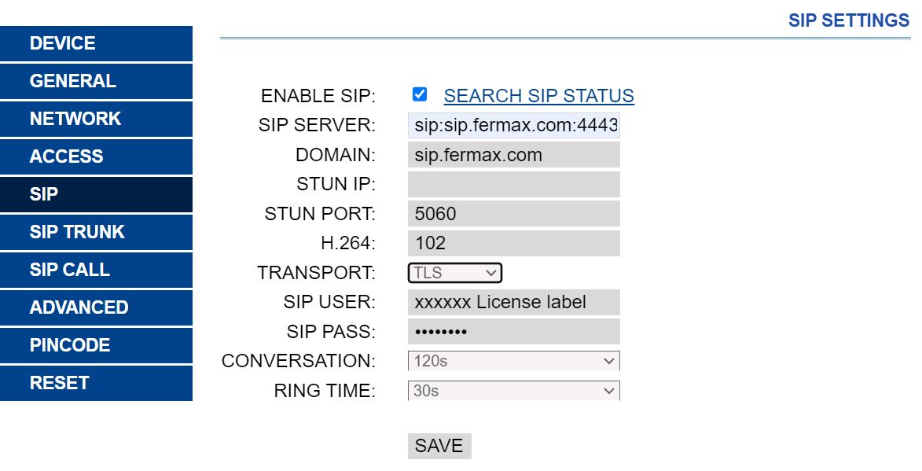Select the STUN Port input
922x471 pixels.
point(514,213)
